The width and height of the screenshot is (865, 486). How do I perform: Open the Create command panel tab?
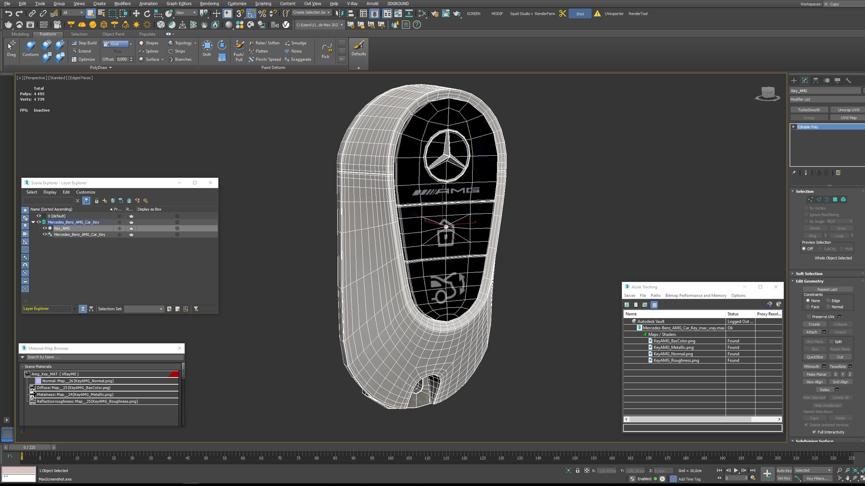coord(794,81)
